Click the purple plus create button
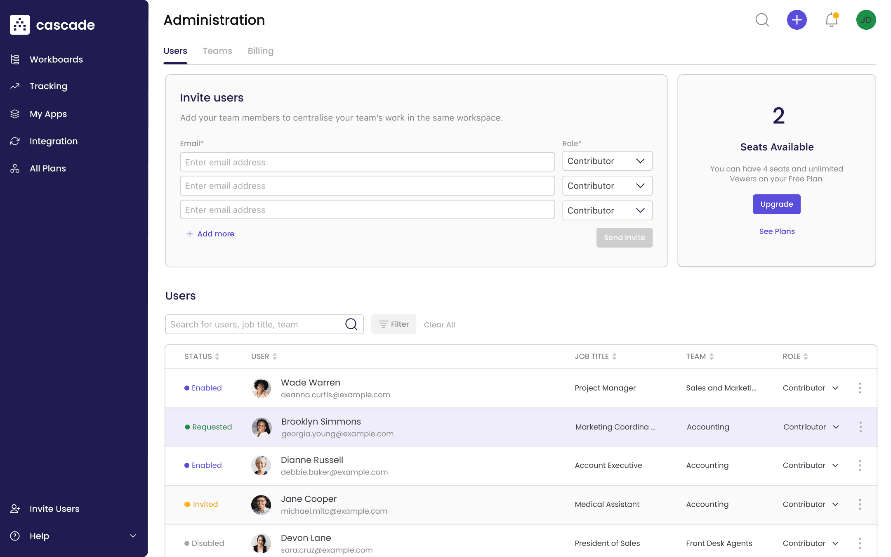 point(797,20)
